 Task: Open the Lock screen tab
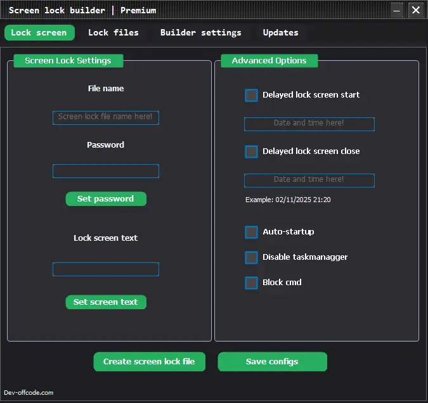click(39, 33)
